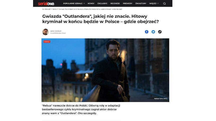Share article via Facebook icon
The width and height of the screenshot is (216, 121).
click(147, 32)
